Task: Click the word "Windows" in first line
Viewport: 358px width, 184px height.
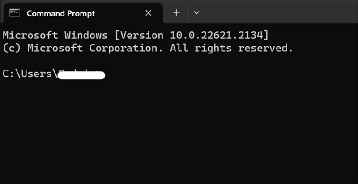Action: click(x=86, y=35)
